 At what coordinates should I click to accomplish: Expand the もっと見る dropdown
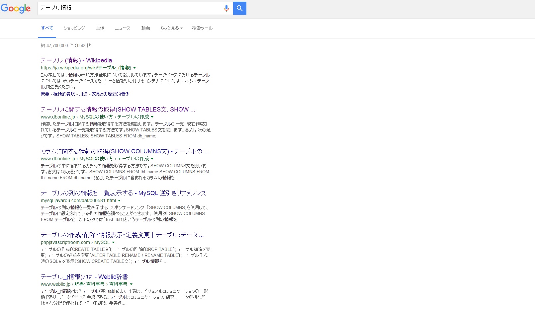(x=171, y=28)
